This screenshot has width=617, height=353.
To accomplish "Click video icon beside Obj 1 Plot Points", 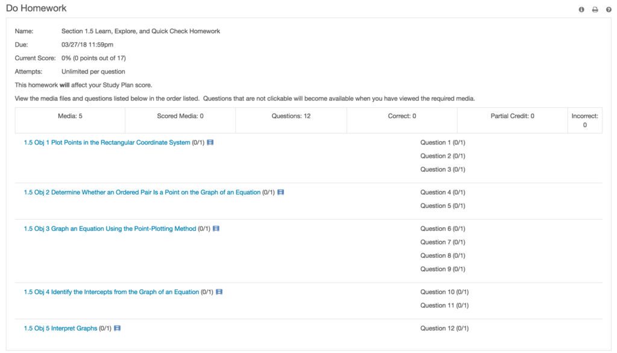I will 210,143.
